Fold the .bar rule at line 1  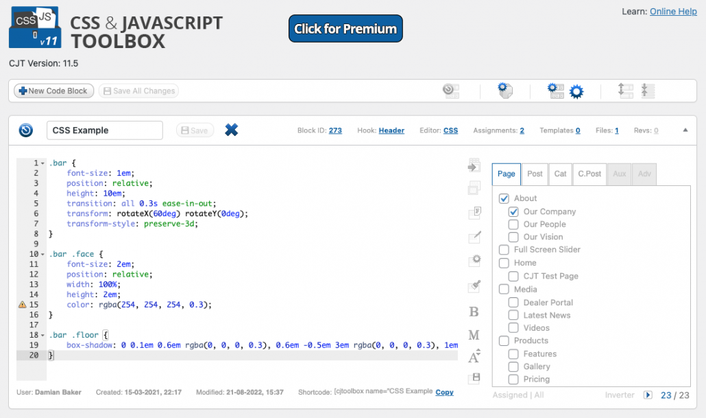[x=42, y=163]
